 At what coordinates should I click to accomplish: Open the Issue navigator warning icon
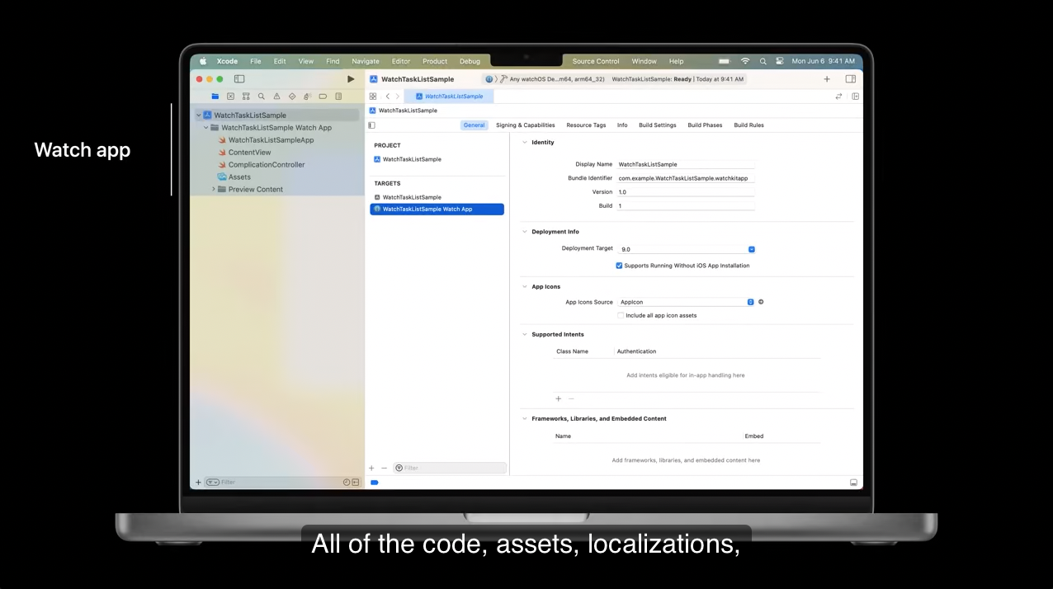tap(276, 97)
